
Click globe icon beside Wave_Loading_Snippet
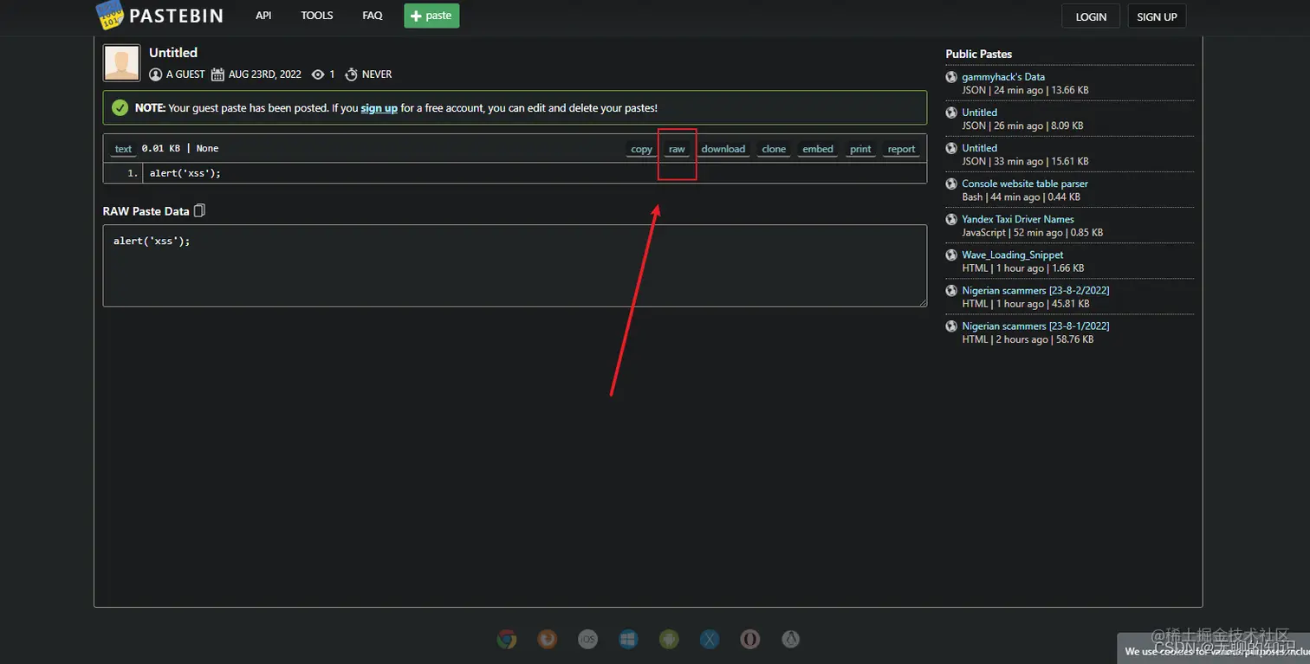click(x=952, y=255)
